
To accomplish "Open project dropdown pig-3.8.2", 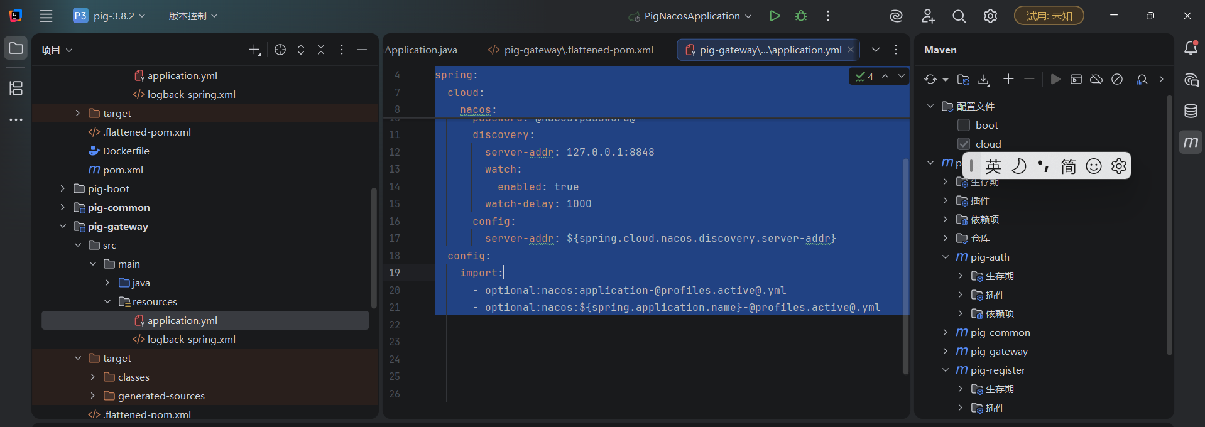I will coord(109,16).
